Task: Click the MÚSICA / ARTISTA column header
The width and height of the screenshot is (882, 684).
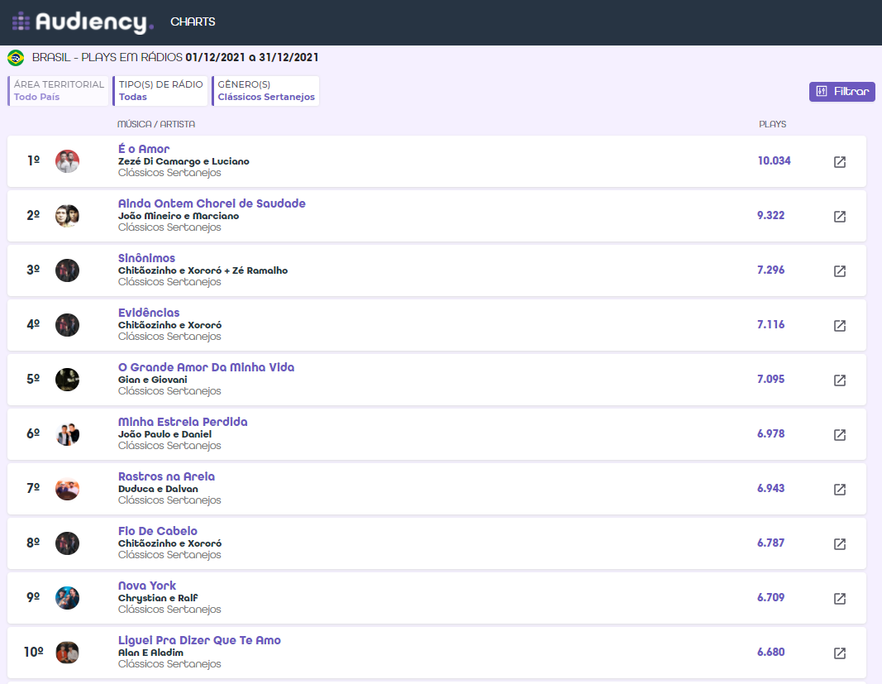Action: click(x=155, y=124)
